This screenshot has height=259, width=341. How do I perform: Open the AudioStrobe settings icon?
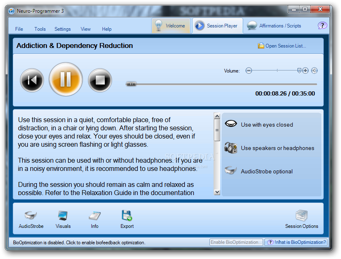pos(31,215)
